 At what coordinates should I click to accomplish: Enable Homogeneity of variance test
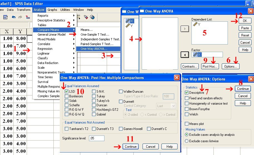tap(187, 104)
